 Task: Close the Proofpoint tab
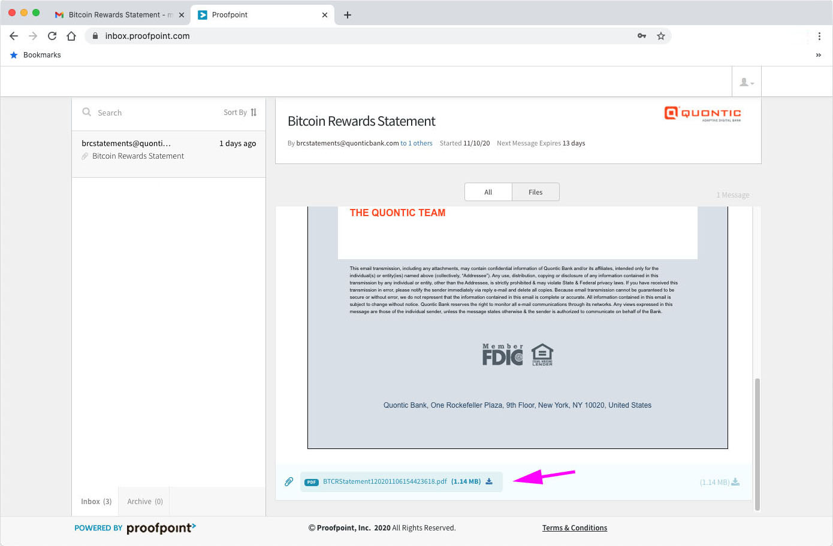(325, 15)
